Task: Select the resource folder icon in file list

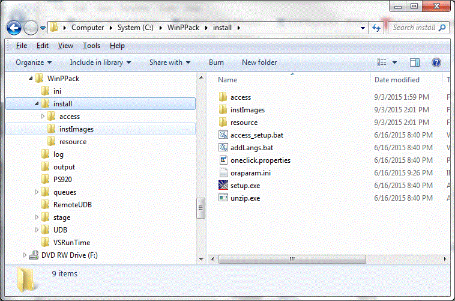Action: click(x=223, y=122)
